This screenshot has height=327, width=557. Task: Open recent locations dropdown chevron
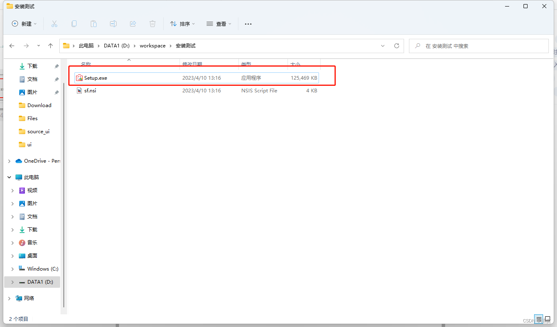pos(38,46)
